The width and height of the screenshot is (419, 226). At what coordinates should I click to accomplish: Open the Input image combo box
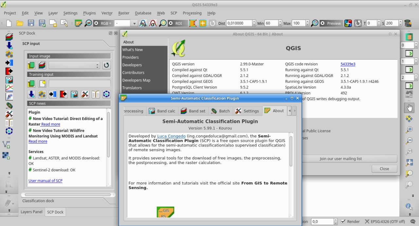pyautogui.click(x=74, y=65)
